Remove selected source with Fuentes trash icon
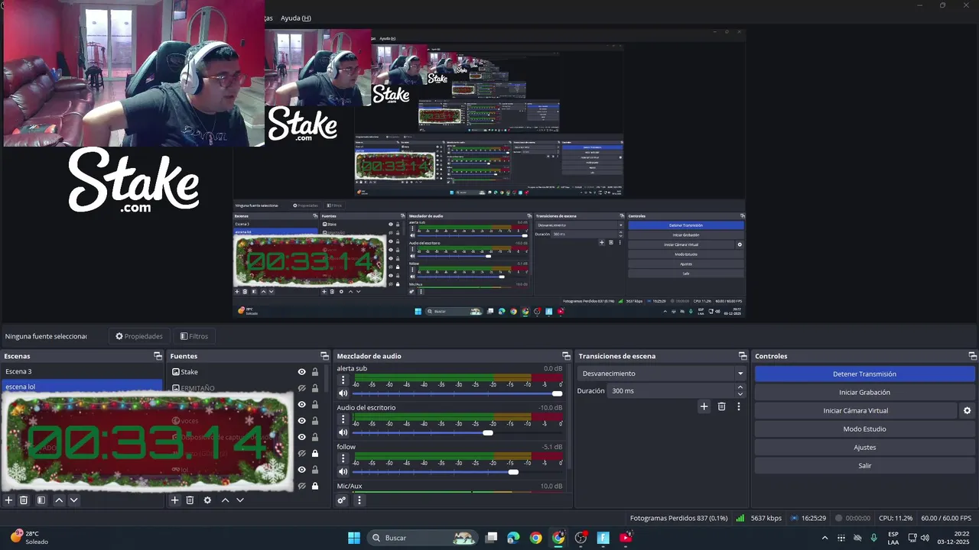This screenshot has height=550, width=979. [190, 500]
